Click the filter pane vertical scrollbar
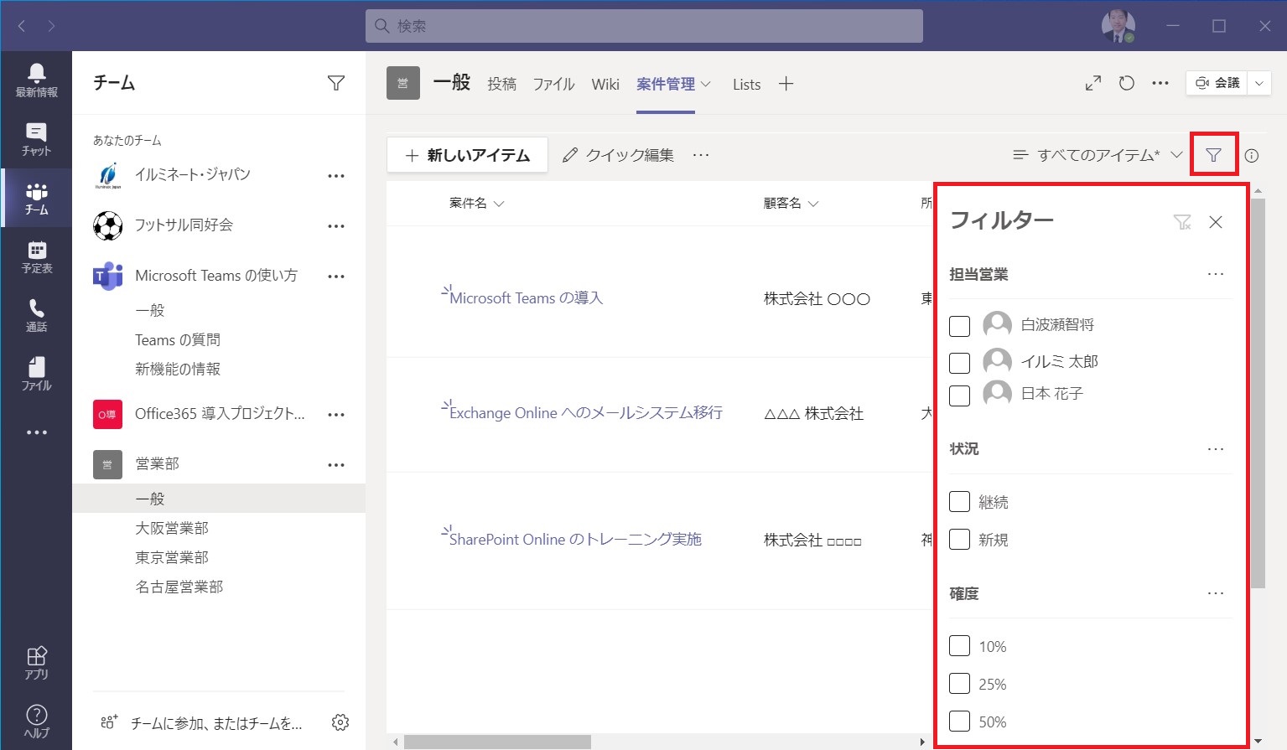The image size is (1287, 750). (x=1258, y=394)
